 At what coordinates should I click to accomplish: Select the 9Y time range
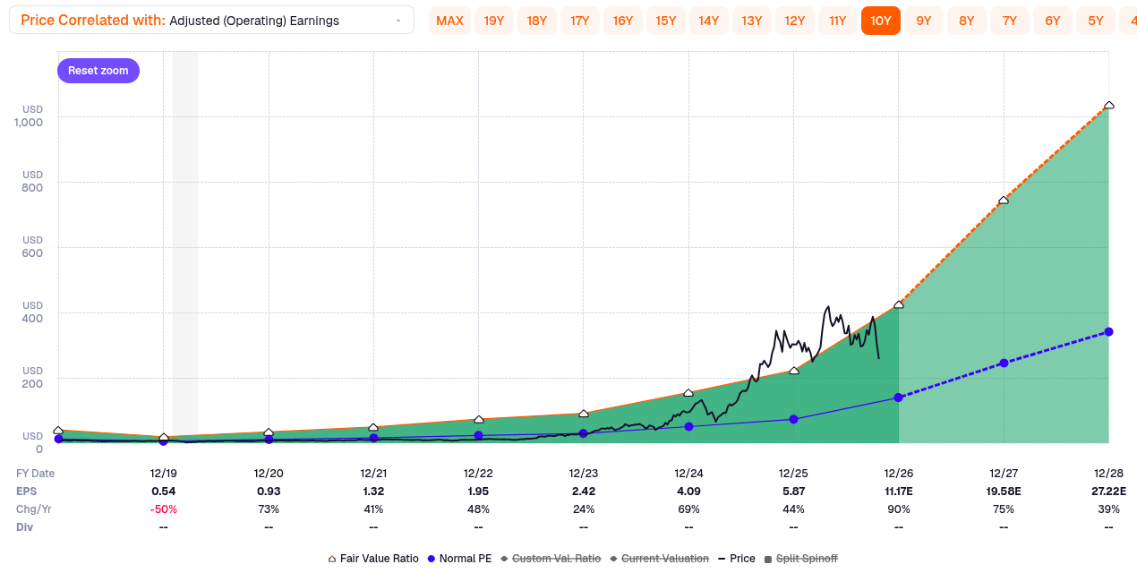tap(924, 21)
